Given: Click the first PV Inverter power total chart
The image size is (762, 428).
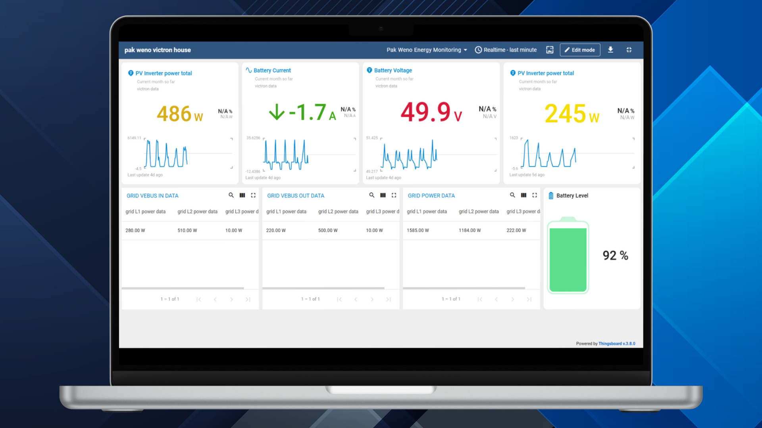Looking at the screenshot, I should point(189,153).
